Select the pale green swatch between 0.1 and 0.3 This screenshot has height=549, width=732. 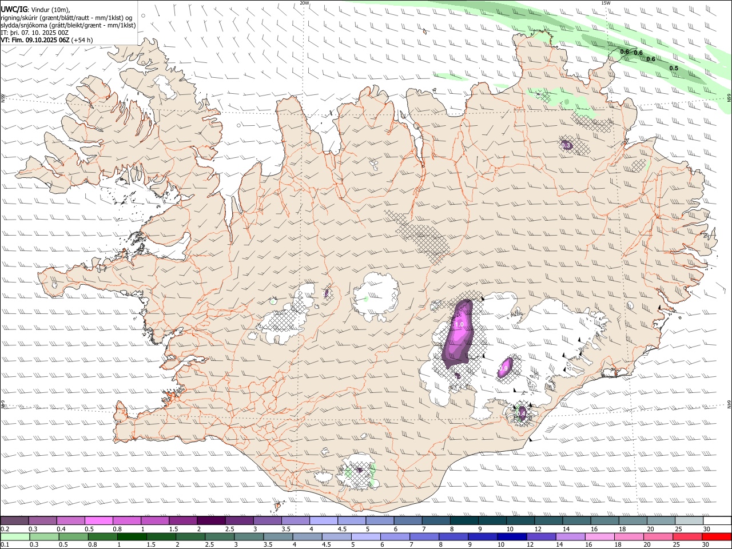point(15,536)
